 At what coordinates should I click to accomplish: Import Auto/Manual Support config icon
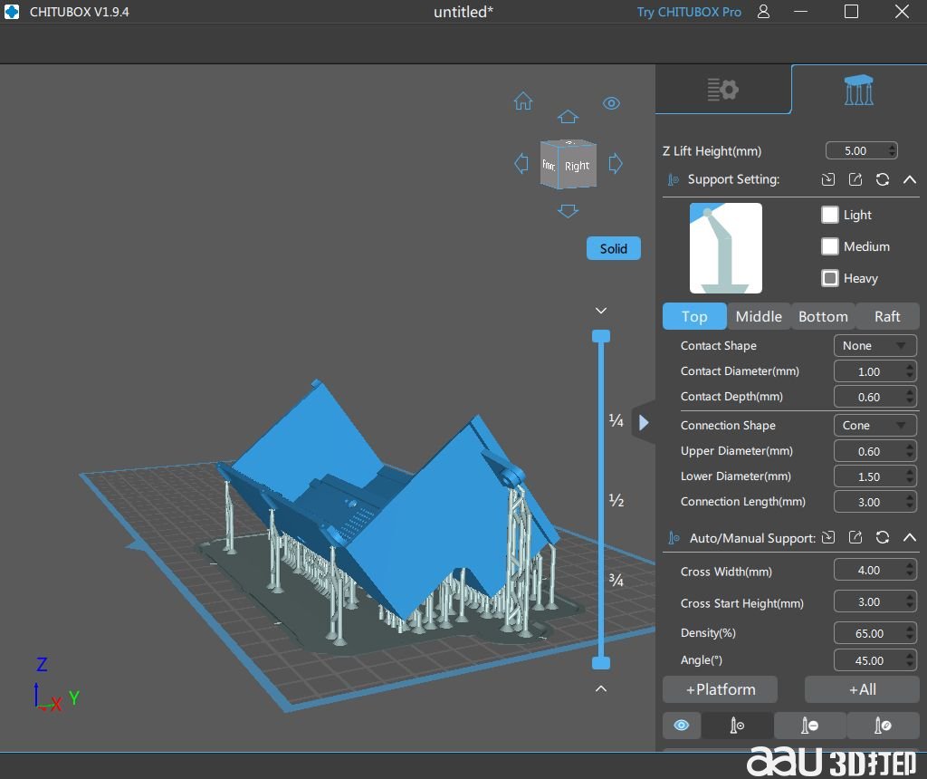coord(827,538)
